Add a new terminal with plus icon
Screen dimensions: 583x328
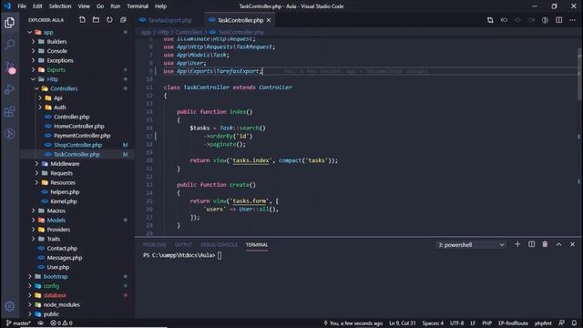pyautogui.click(x=517, y=244)
